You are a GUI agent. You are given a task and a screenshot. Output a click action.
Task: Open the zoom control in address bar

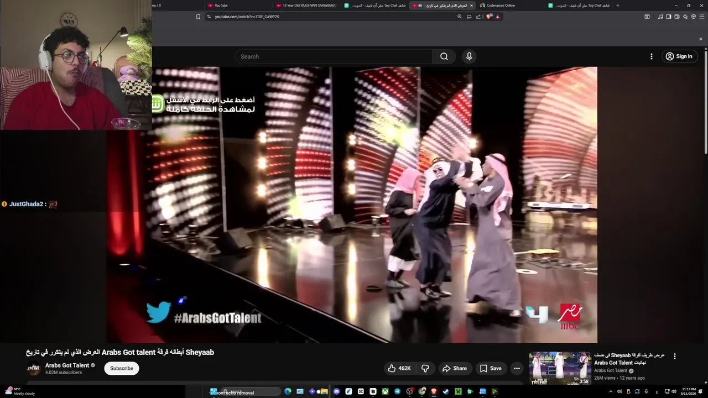click(459, 17)
